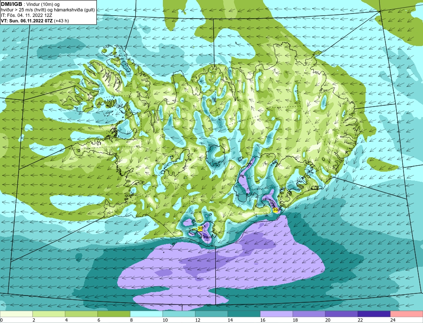The height and width of the screenshot is (323, 423).
Task: Click the '4' label on the wind scale
Action: (x=66, y=320)
